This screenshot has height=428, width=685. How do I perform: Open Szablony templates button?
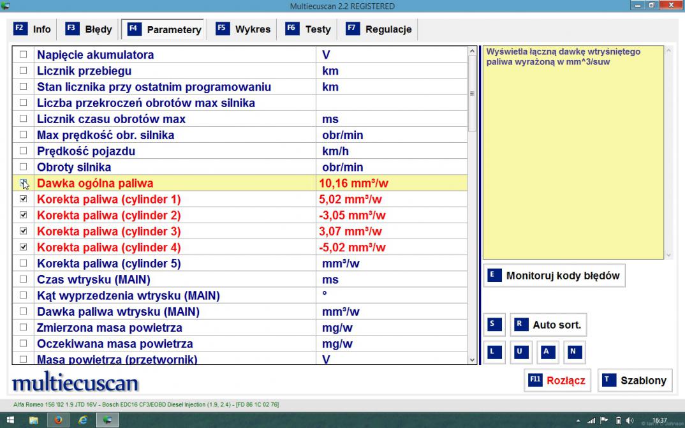pos(635,380)
